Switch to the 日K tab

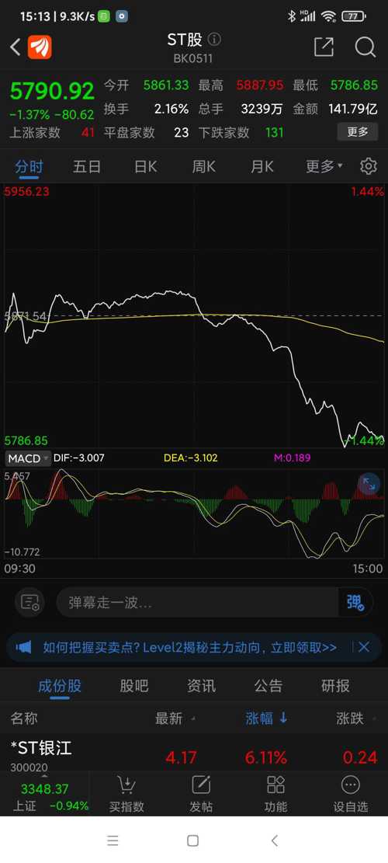tap(146, 166)
